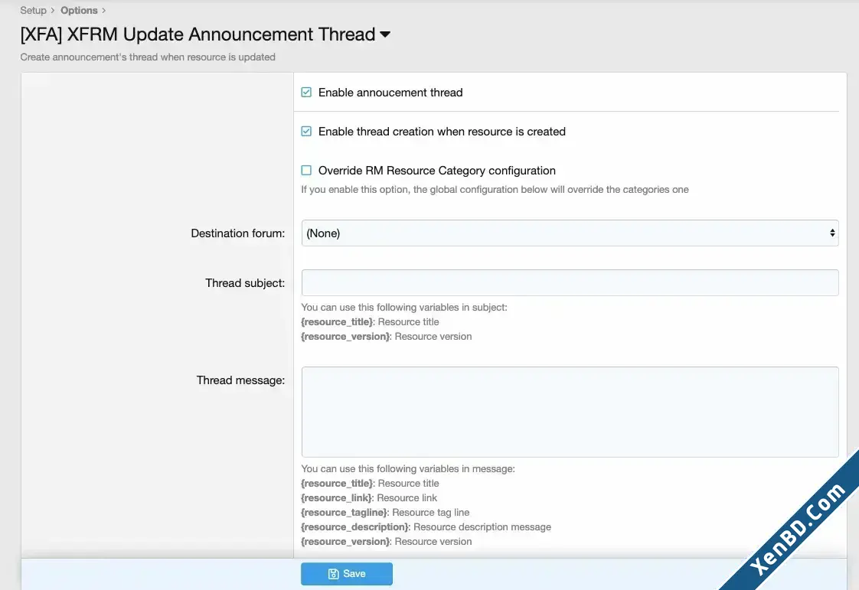859x590 pixels.
Task: Select the {resource_description} variable text
Action: coord(355,527)
